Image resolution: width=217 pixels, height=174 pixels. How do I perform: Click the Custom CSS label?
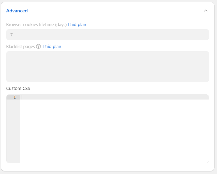pos(18,88)
